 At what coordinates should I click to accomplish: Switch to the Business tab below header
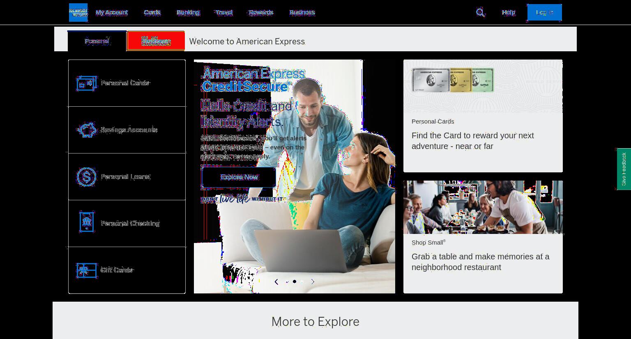156,41
